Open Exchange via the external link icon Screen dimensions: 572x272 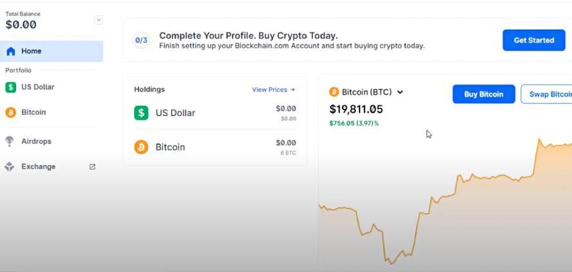click(x=92, y=166)
